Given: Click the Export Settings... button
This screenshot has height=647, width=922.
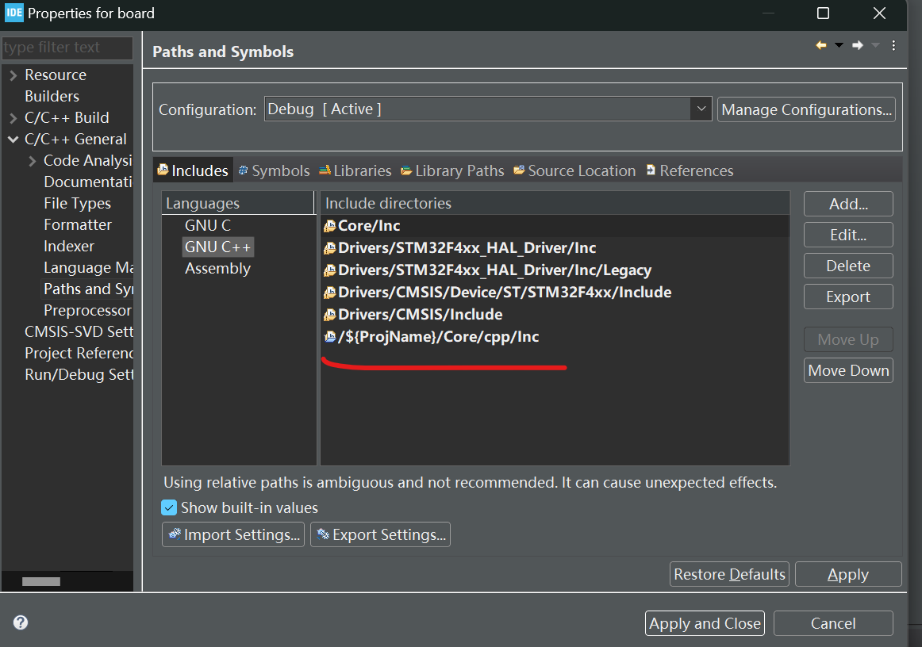Looking at the screenshot, I should 380,534.
